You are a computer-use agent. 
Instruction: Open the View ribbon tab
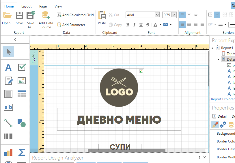[x=58, y=6]
